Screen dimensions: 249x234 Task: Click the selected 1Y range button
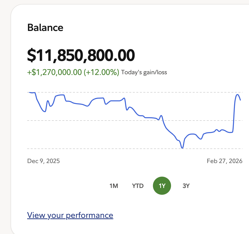click(162, 186)
